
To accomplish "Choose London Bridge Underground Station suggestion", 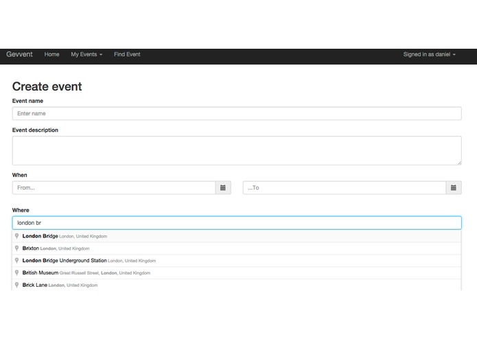I will tap(237, 261).
